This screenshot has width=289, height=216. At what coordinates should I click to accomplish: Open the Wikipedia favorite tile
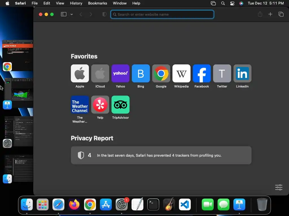[x=181, y=73]
